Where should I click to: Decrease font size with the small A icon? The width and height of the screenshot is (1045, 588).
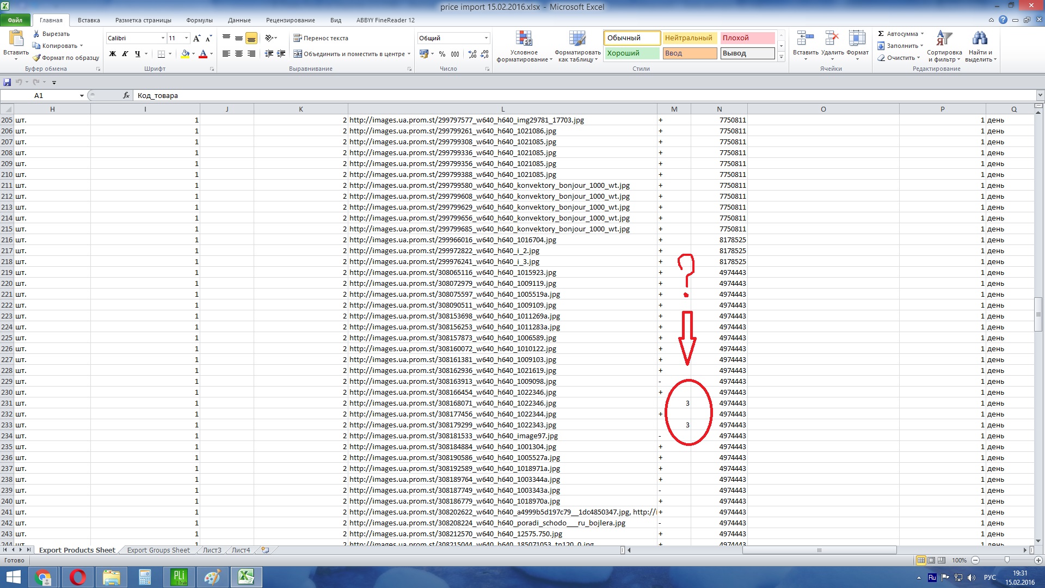(x=208, y=38)
